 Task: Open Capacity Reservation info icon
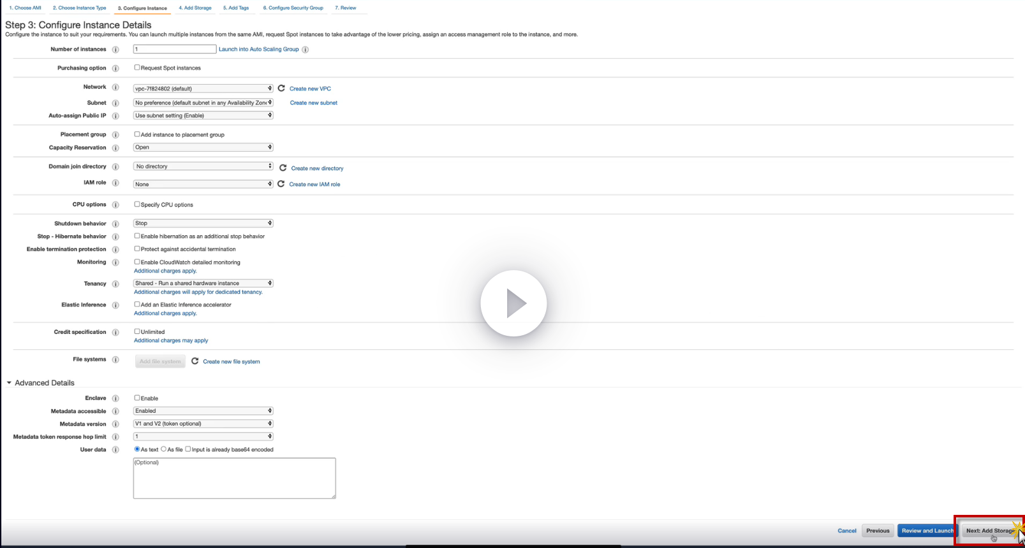point(115,148)
